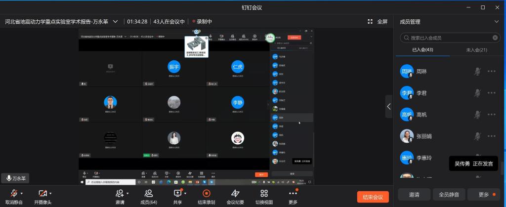Click the 共享 screen share icon
Viewport: 506px width, 207px height.
click(177, 194)
